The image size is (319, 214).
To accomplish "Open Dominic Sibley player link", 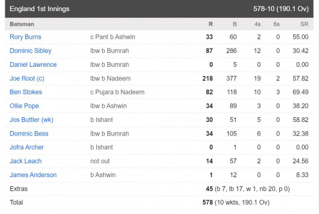I will pyautogui.click(x=30, y=50).
